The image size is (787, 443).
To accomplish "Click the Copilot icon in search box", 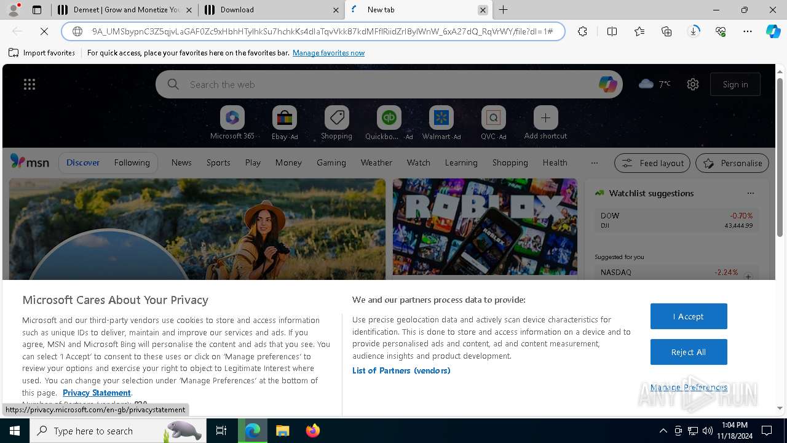I will [x=607, y=84].
